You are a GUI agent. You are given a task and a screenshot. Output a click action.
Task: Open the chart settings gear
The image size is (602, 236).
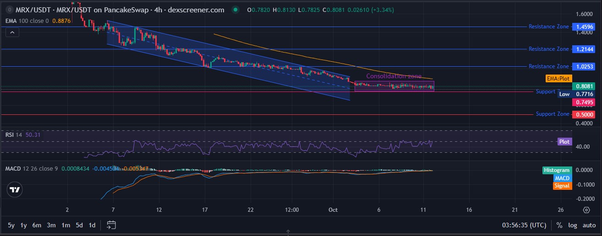(x=586, y=210)
